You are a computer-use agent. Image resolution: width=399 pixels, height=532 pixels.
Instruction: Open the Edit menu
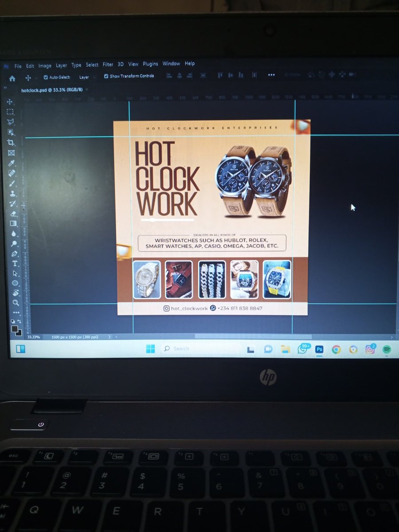click(x=30, y=66)
